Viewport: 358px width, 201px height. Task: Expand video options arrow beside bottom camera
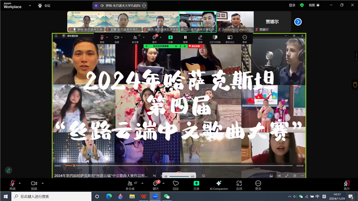click(x=43, y=183)
